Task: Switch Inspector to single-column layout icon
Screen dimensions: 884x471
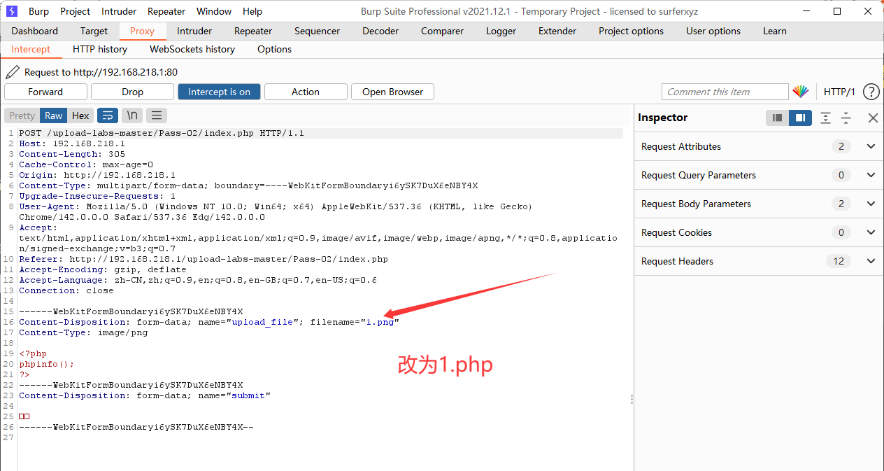Action: 777,118
